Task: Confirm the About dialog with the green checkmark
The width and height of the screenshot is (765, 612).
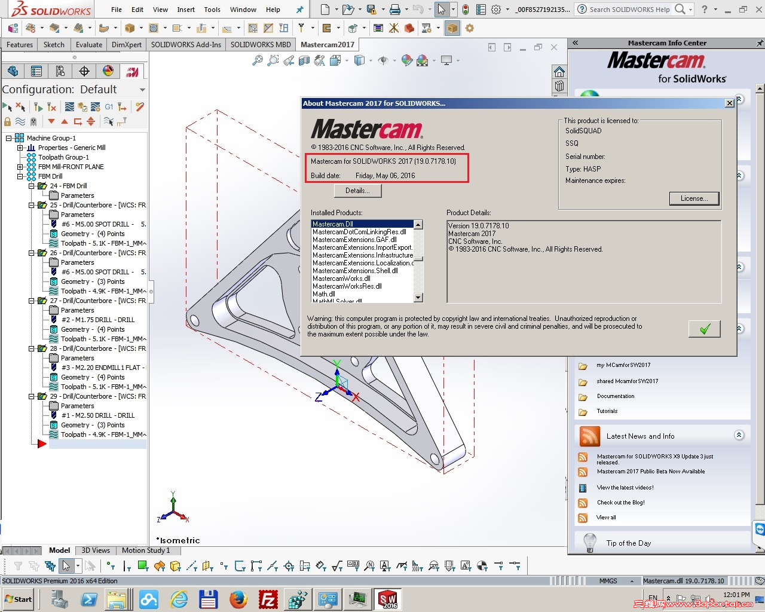Action: point(705,329)
